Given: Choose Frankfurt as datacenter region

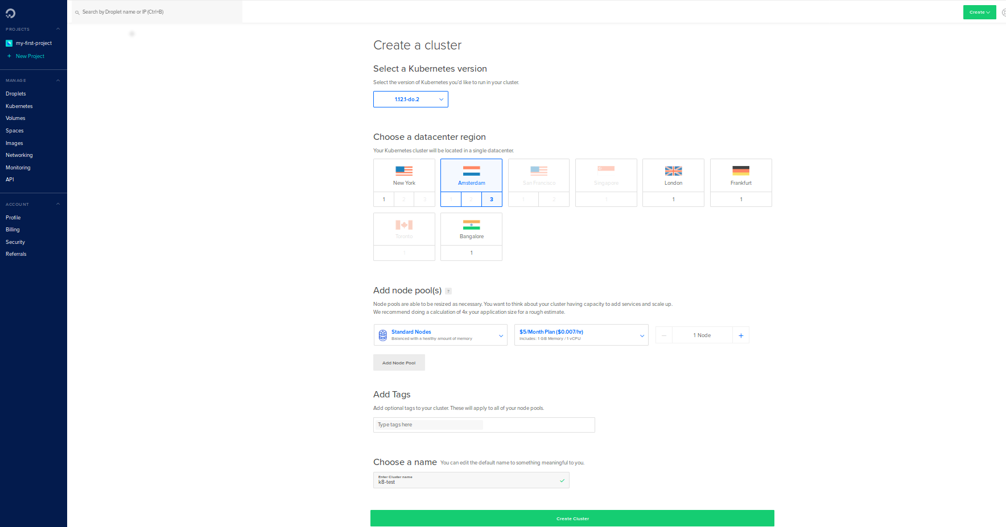Looking at the screenshot, I should point(741,176).
